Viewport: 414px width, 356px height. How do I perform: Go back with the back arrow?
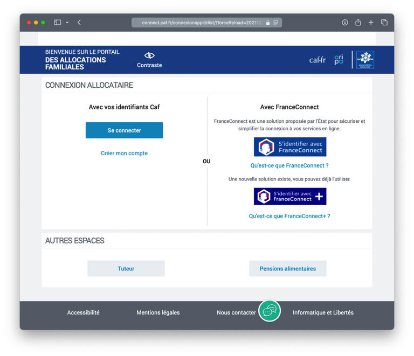[79, 23]
